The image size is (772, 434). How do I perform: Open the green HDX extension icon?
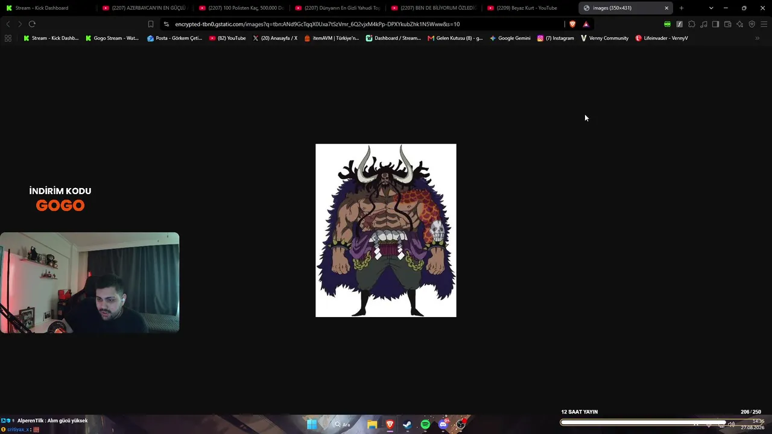tap(667, 24)
